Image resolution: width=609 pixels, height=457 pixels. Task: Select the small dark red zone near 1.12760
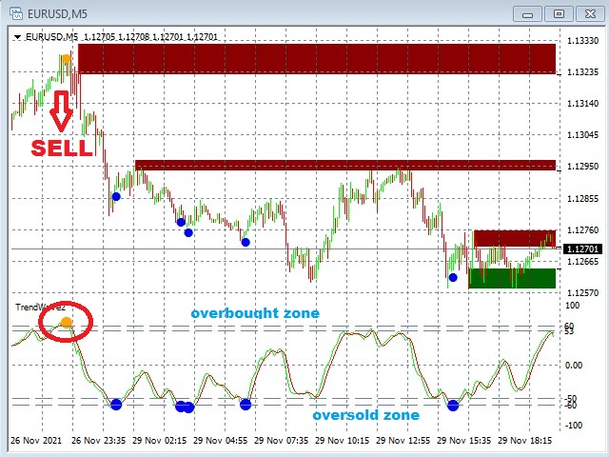click(515, 239)
